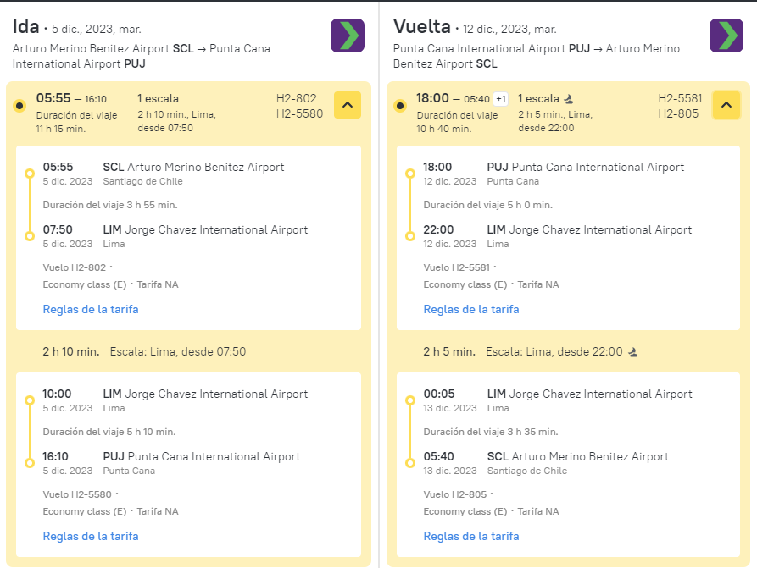Open fare rules for flight H2-805
The image size is (757, 568).
(471, 536)
